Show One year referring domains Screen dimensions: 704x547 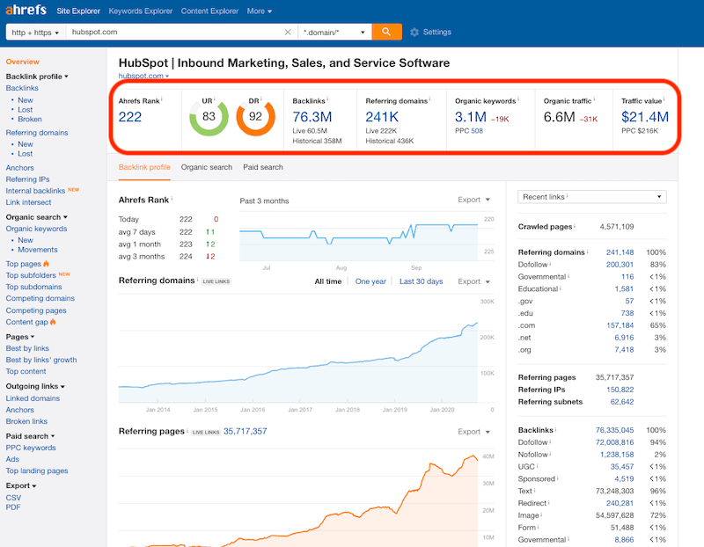(370, 281)
